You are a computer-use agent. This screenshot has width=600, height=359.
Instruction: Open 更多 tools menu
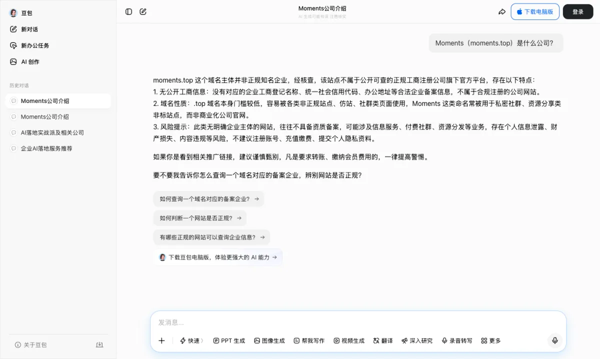click(490, 340)
